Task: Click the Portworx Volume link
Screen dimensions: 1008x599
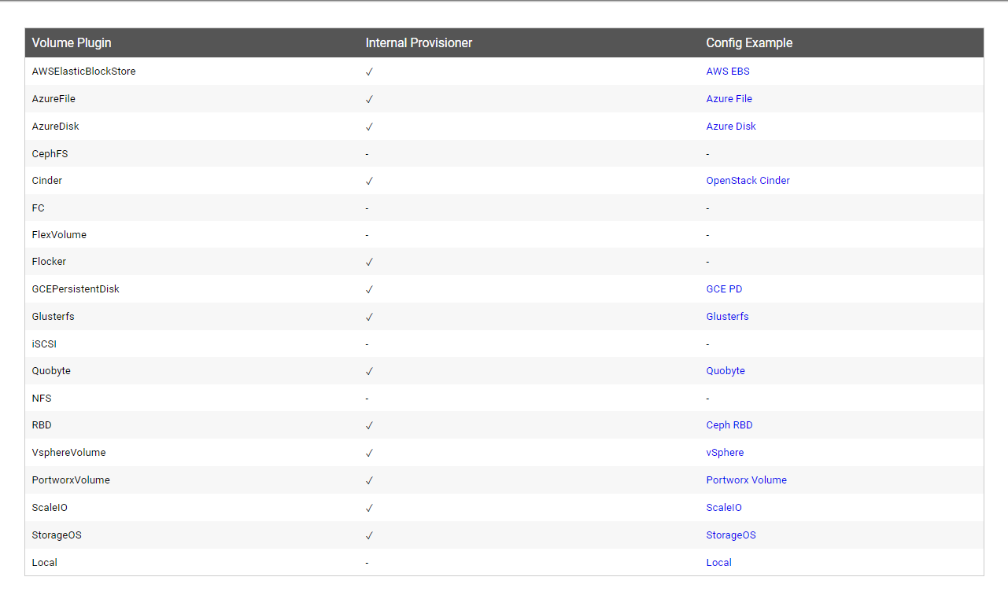Action: coord(747,480)
